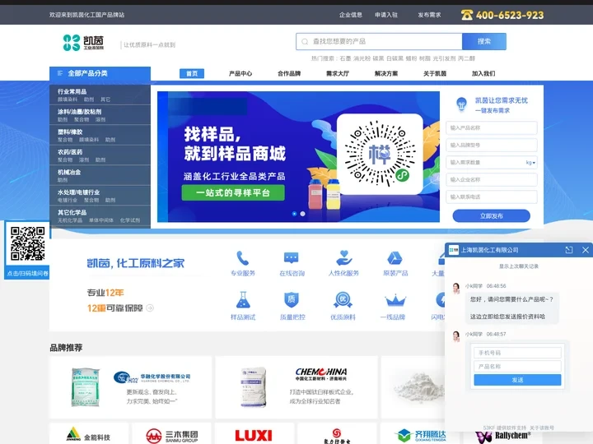Click the list icon beside 全部产品分类
The image size is (593, 444).
point(60,73)
